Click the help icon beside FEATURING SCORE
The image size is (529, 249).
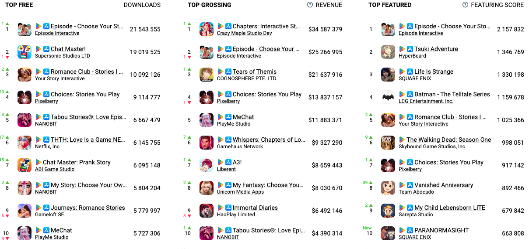coord(466,5)
